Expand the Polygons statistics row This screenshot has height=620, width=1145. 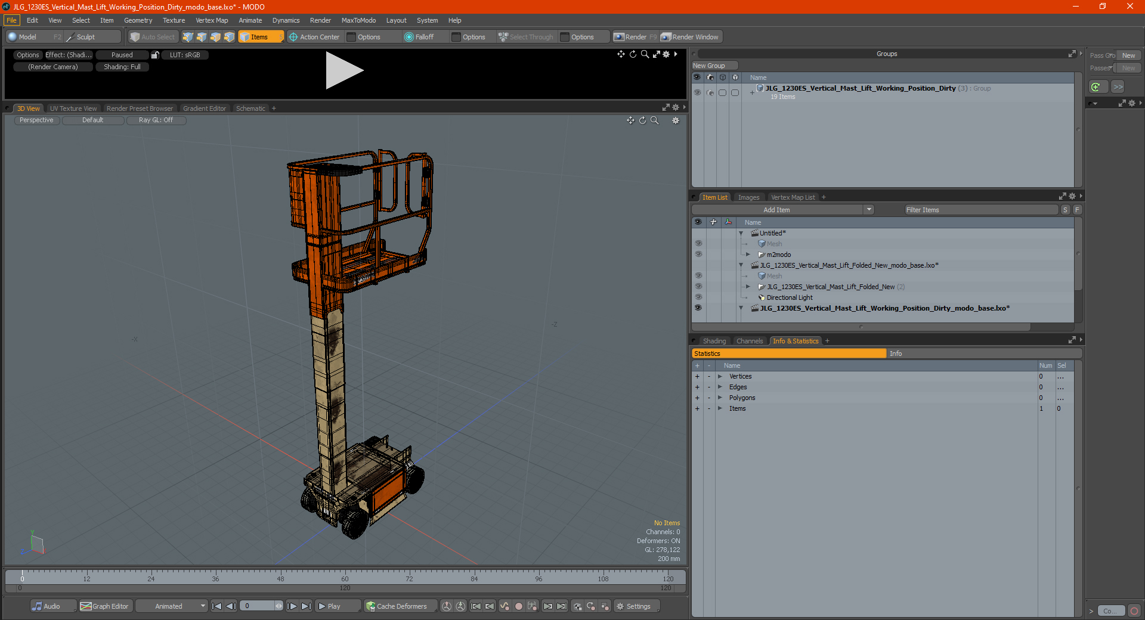coord(720,398)
